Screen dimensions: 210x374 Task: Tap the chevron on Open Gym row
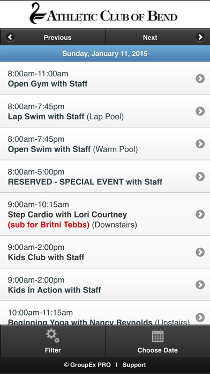pyautogui.click(x=200, y=78)
